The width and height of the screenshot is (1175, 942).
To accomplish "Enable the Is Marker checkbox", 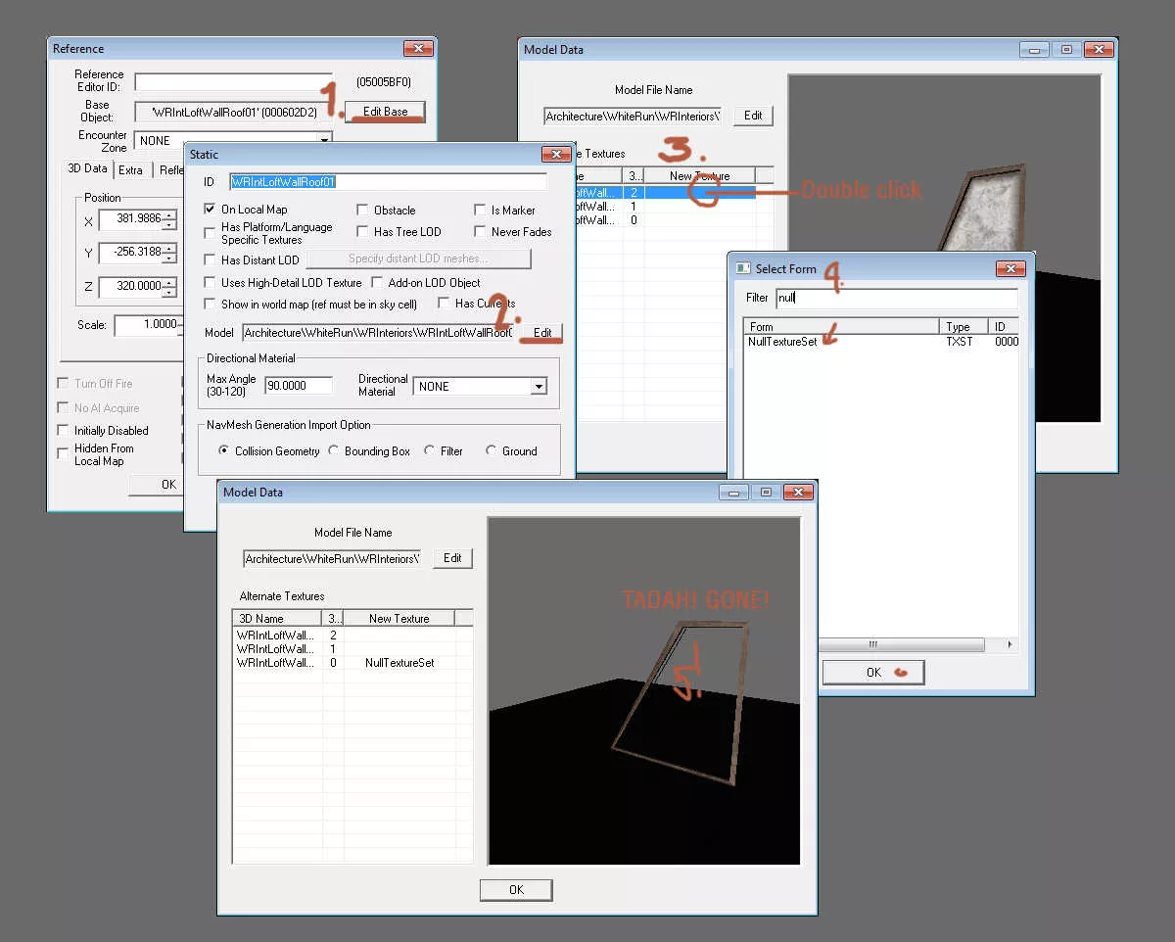I will pyautogui.click(x=480, y=211).
